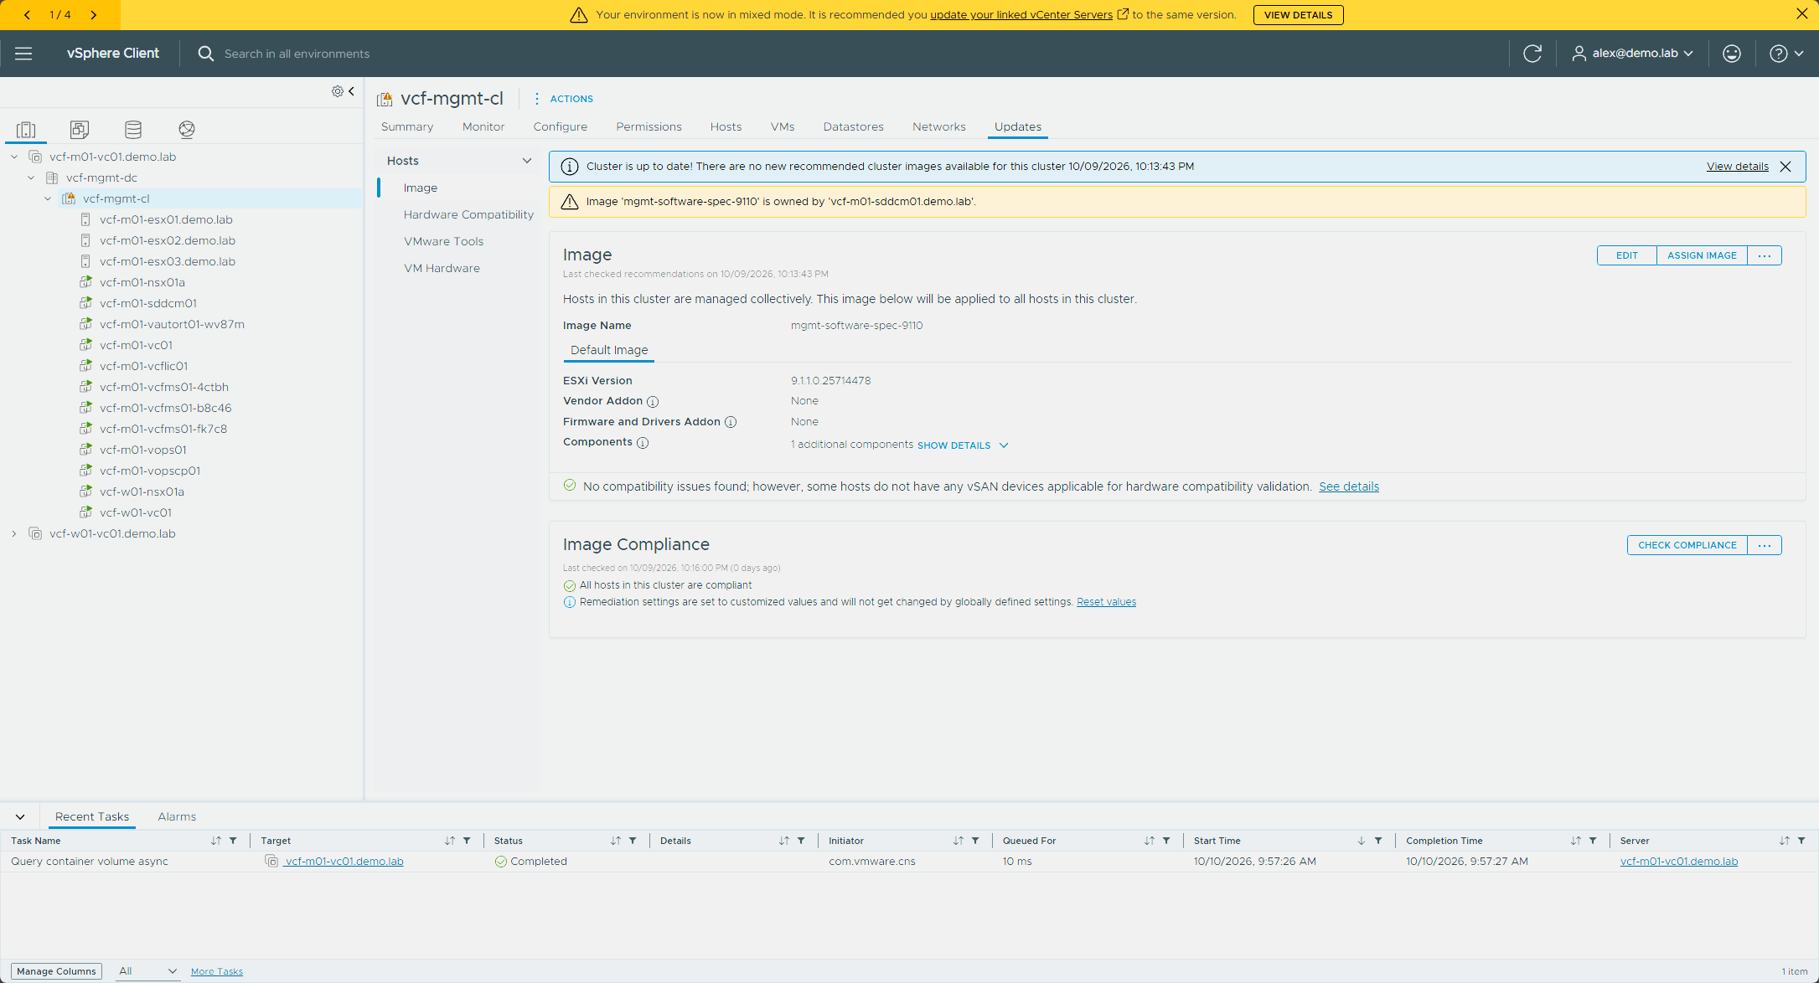Screen dimensions: 1819x983
Task: Select the Hosts and Clusters inventory view icon
Action: click(26, 130)
